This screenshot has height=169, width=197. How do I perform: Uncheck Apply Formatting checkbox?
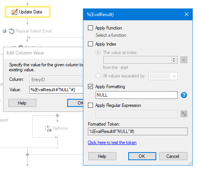(x=90, y=87)
